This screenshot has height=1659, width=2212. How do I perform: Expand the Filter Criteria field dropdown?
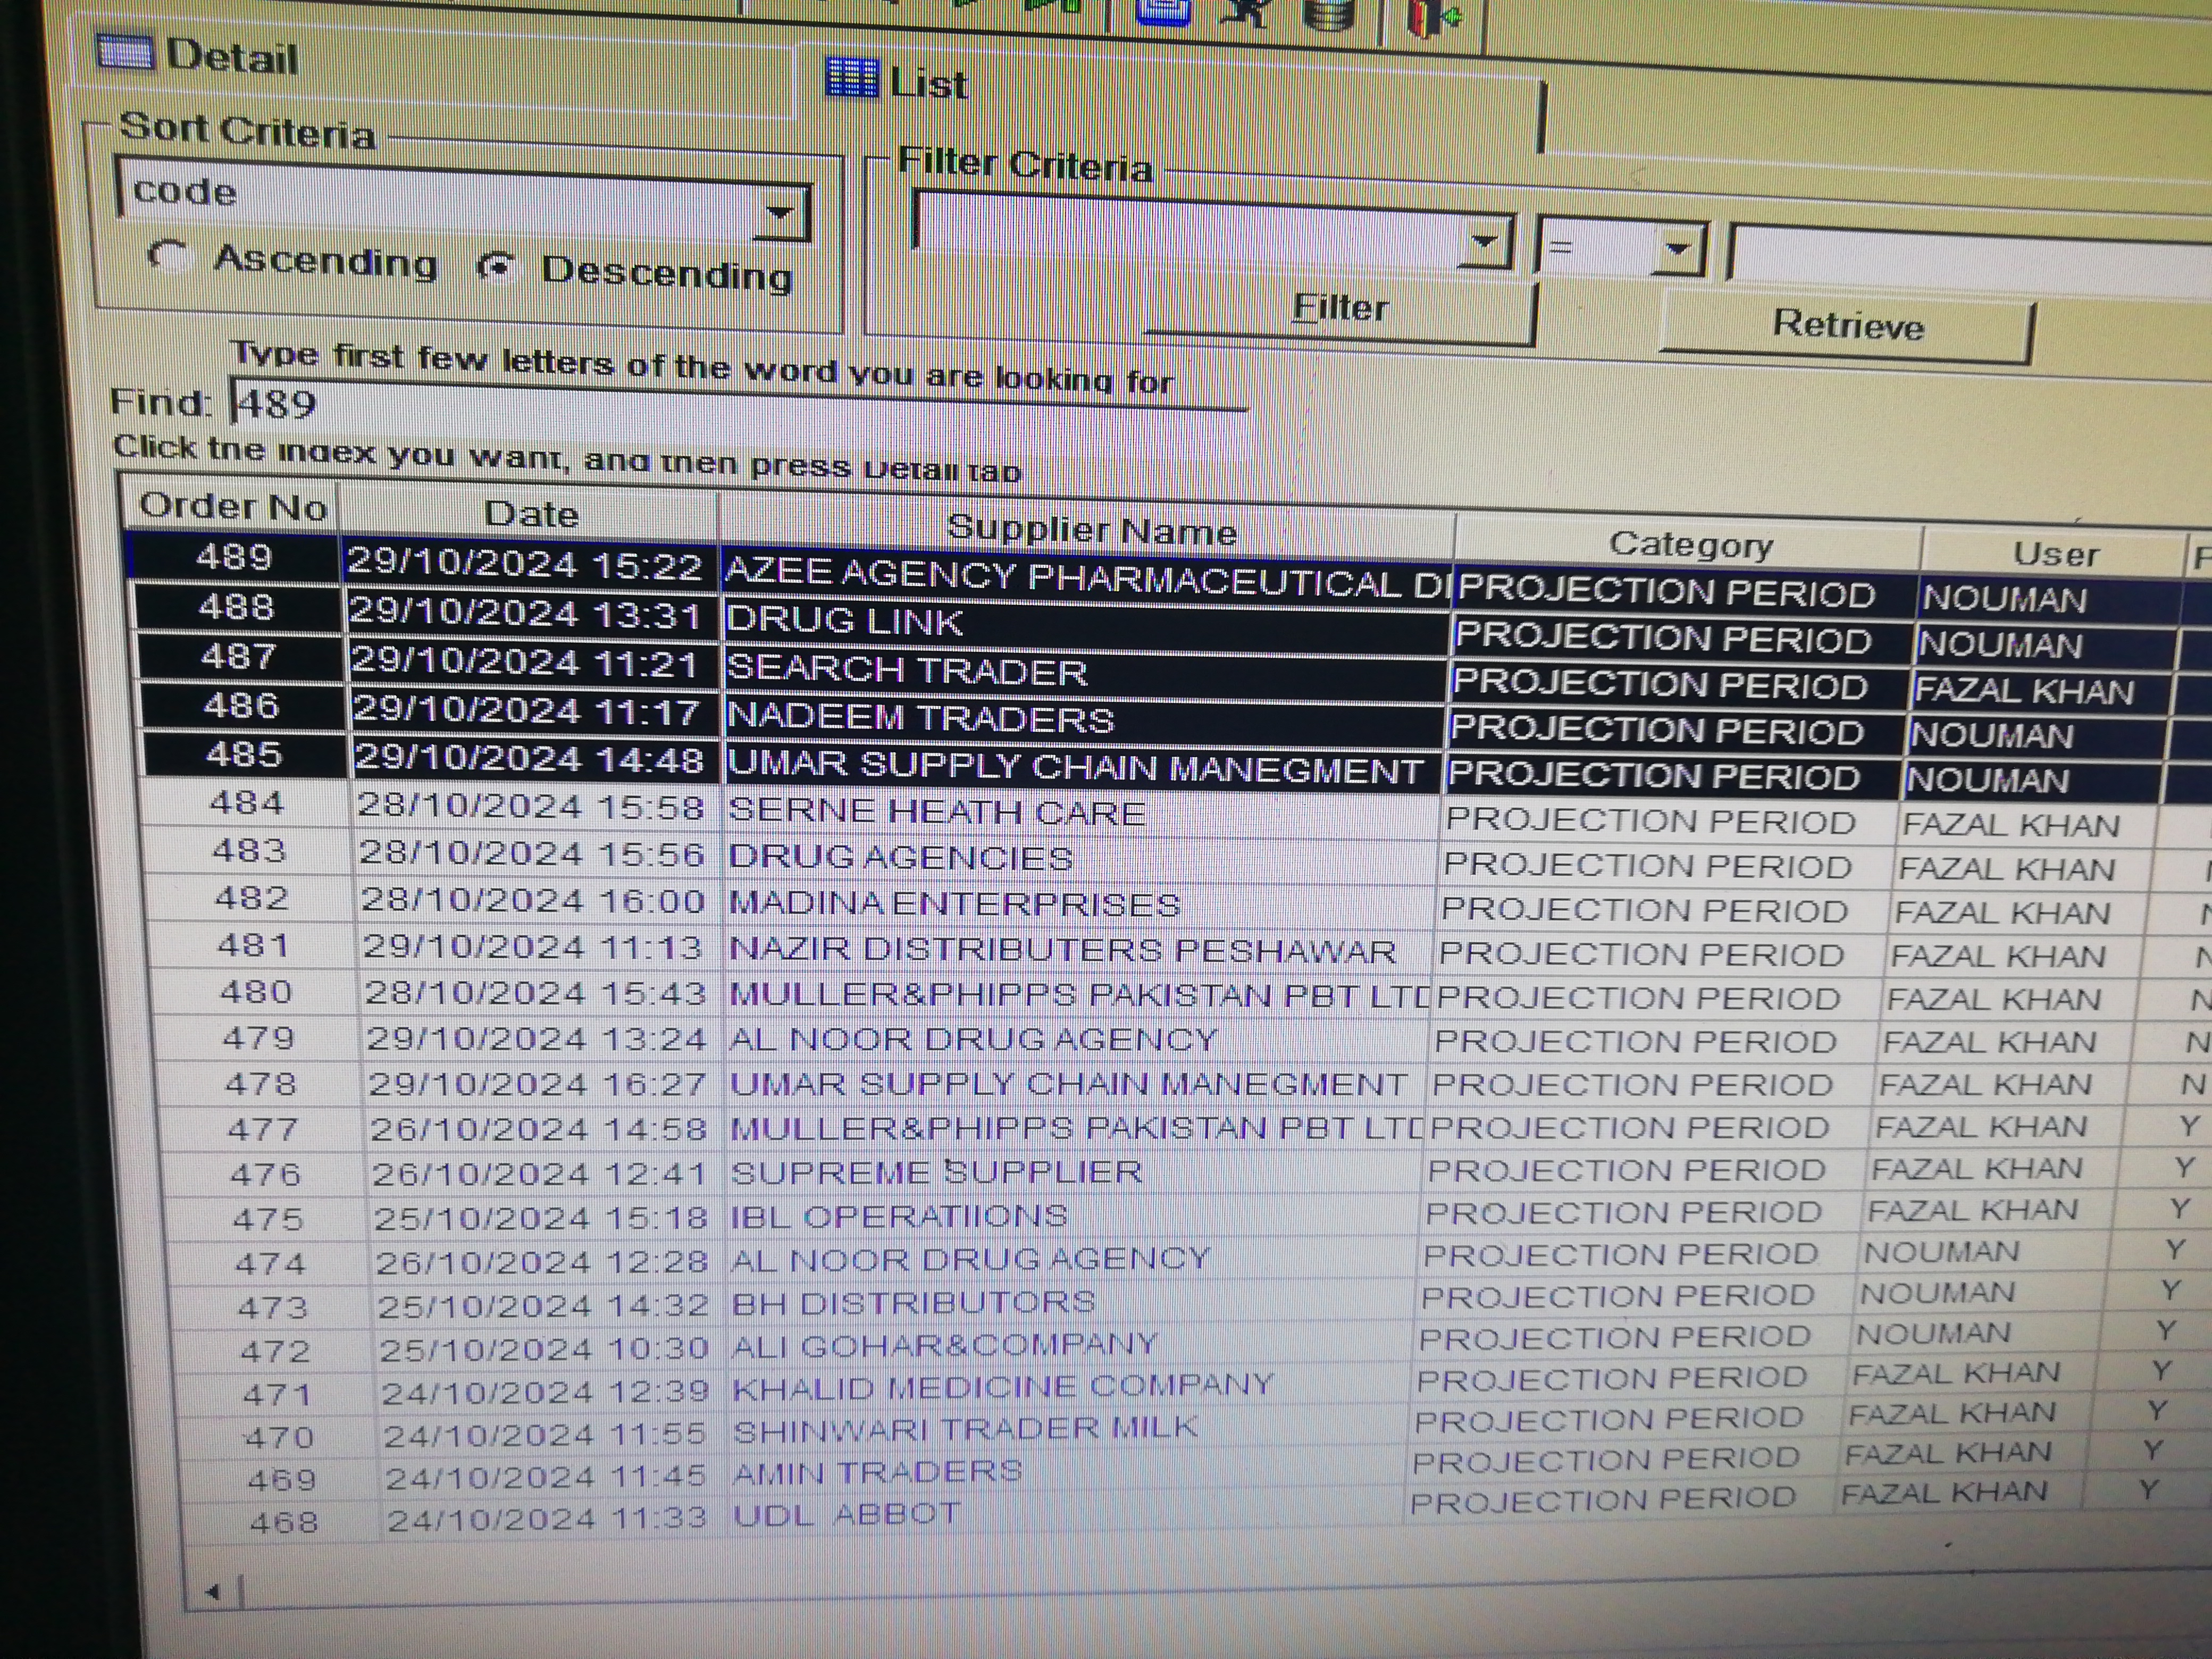pos(1485,242)
